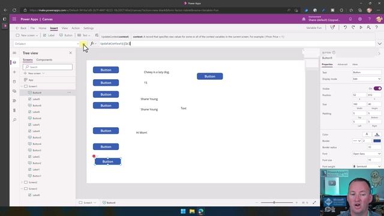Open the Advanced tools icon in left rail
384x216 pixels.
14,110
